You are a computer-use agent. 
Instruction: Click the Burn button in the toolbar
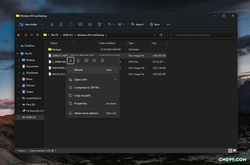[155, 25]
